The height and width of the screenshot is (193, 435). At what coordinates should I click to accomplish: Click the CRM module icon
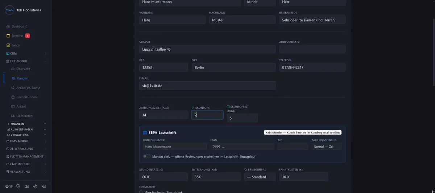pyautogui.click(x=8, y=53)
